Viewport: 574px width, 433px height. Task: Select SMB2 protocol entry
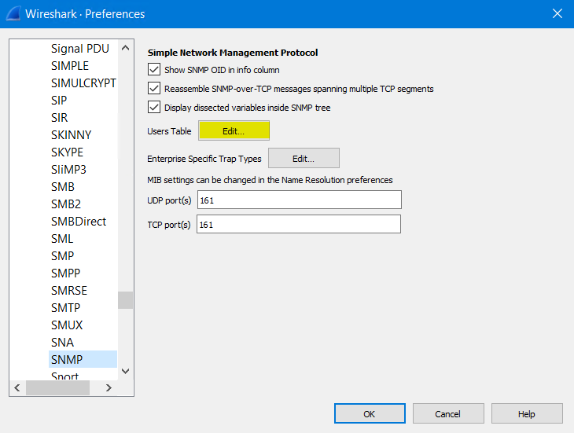click(65, 204)
